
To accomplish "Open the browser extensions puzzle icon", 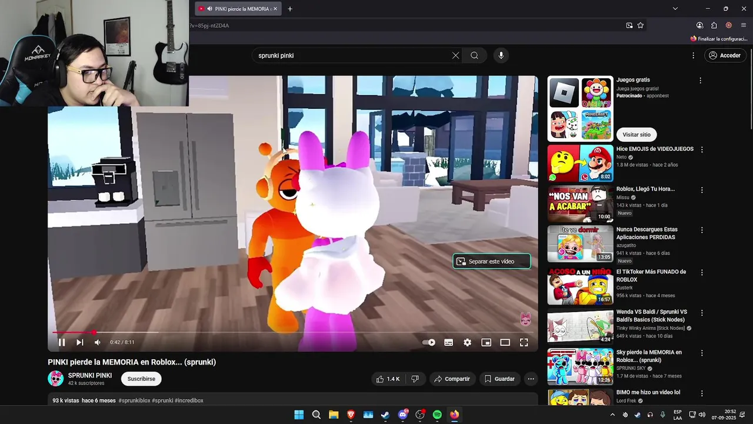I will (x=714, y=25).
